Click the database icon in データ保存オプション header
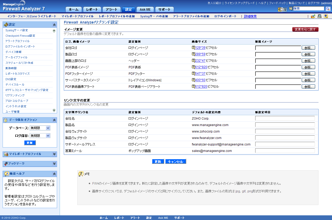 6,120
